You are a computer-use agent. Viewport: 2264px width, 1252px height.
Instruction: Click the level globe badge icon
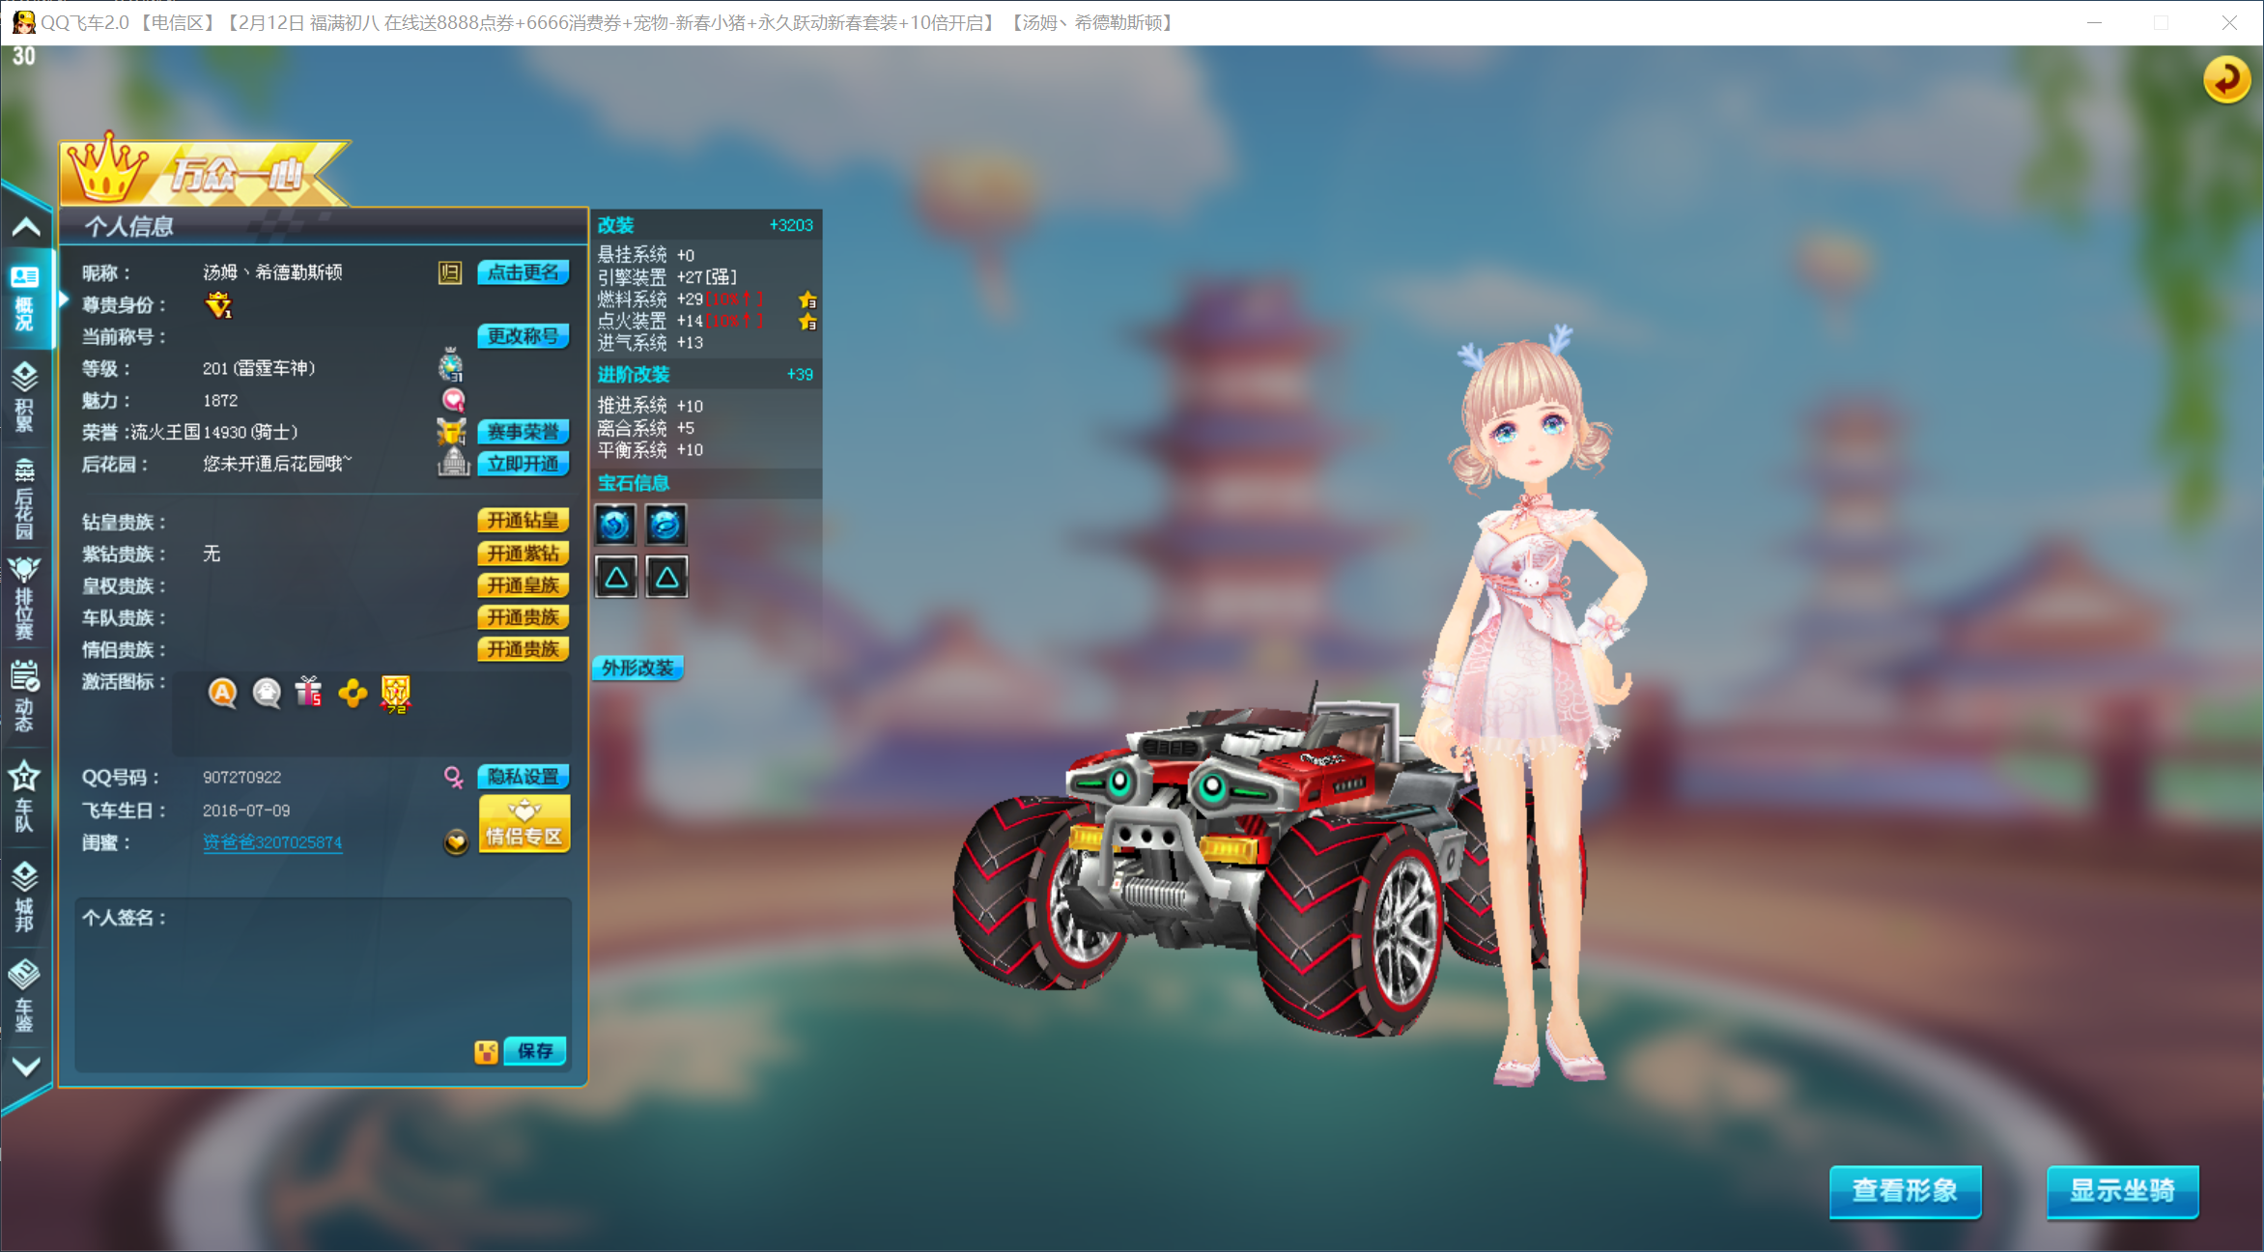[451, 366]
